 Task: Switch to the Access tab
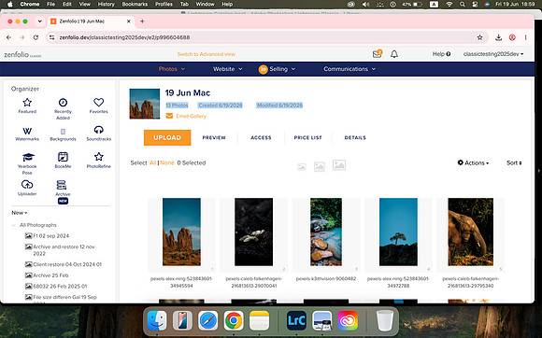pos(261,137)
